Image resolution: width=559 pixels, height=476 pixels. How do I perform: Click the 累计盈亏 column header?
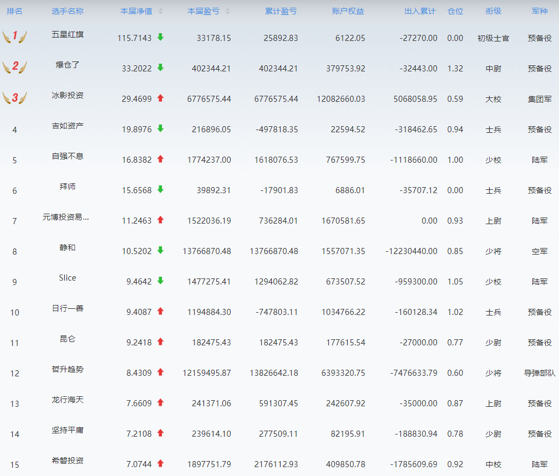point(281,12)
